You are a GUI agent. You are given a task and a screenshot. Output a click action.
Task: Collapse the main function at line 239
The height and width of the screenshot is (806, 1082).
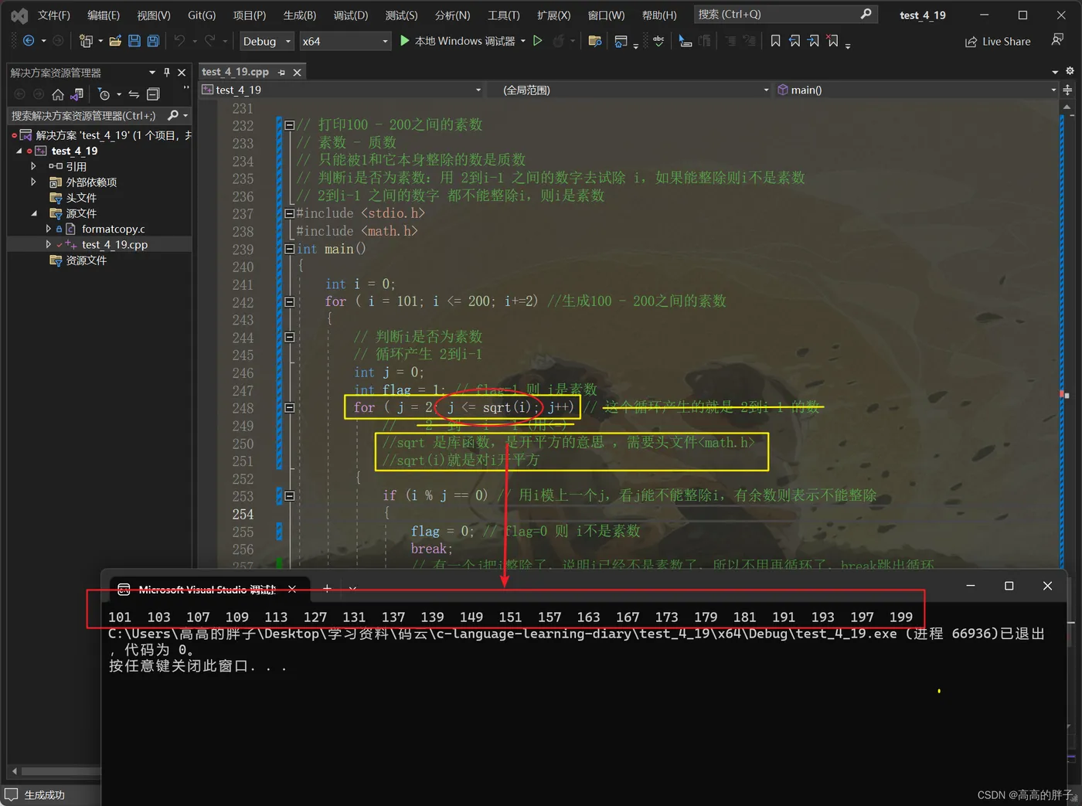(x=289, y=249)
